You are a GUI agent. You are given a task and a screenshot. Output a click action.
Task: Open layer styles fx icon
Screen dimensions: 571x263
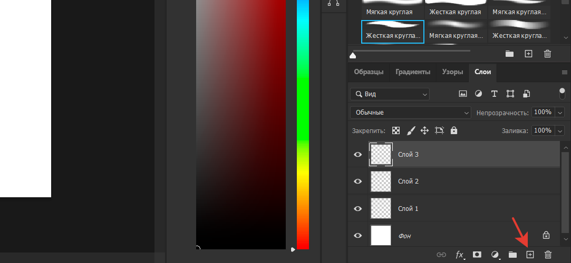(460, 255)
